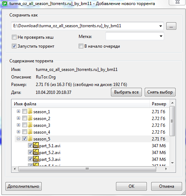
Task: Select the 'season_2' row label
Action: pos(42,118)
